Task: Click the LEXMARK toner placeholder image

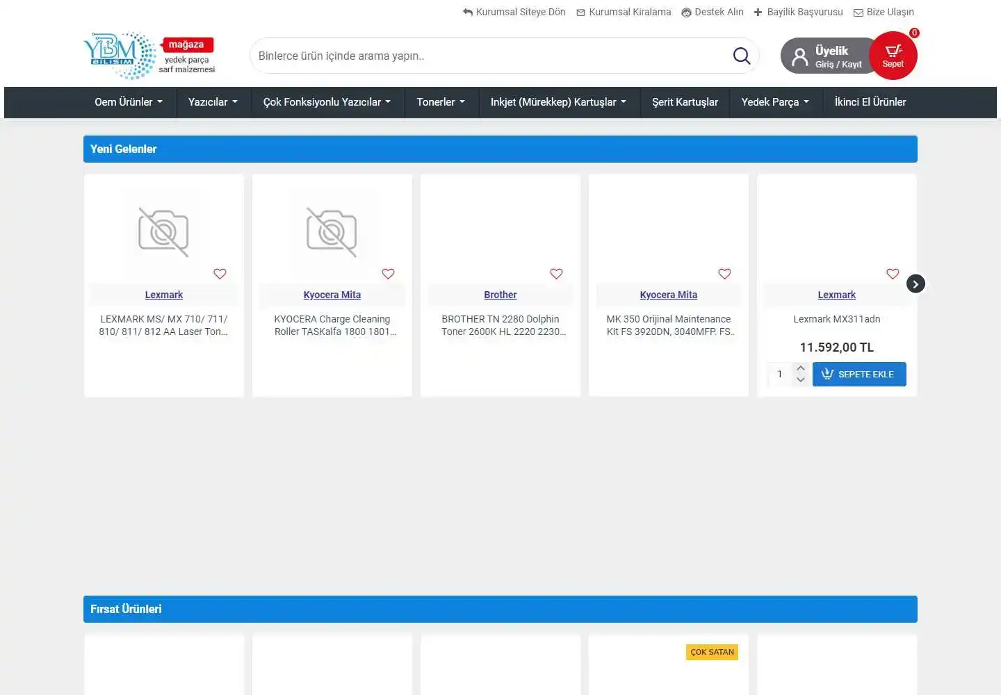Action: pos(164,231)
